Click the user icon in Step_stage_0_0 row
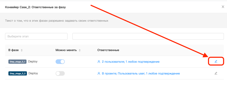 [x=99, y=73]
